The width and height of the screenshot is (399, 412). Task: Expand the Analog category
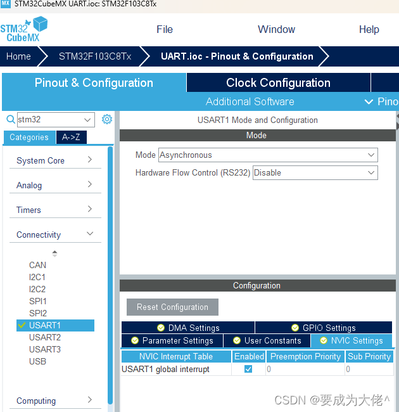(x=55, y=185)
